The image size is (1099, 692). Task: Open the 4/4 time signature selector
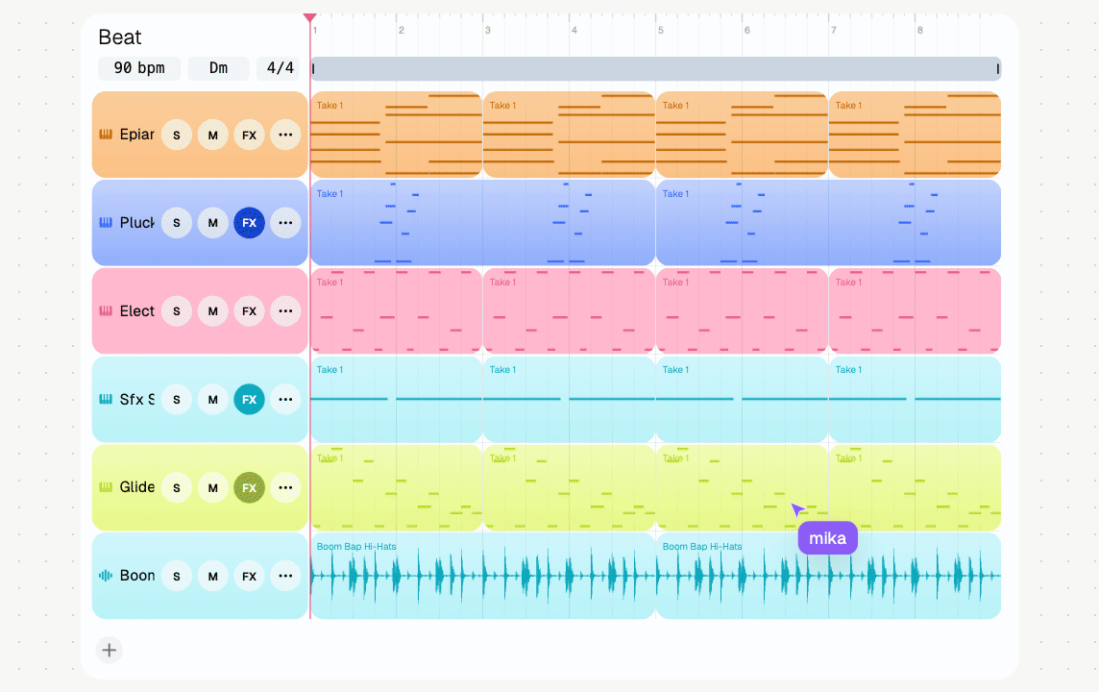coord(280,68)
